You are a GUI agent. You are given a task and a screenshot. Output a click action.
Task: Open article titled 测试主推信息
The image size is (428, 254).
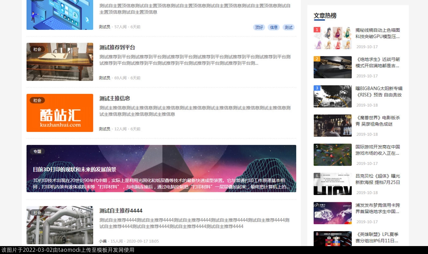click(115, 98)
